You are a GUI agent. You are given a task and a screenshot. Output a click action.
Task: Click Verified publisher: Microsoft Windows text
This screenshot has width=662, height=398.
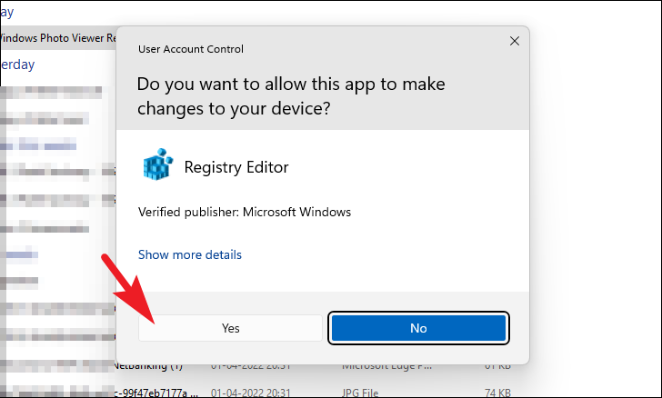coord(245,212)
